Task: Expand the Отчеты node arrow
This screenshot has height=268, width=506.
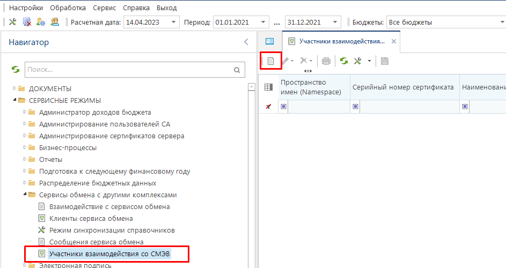Action: click(x=25, y=159)
